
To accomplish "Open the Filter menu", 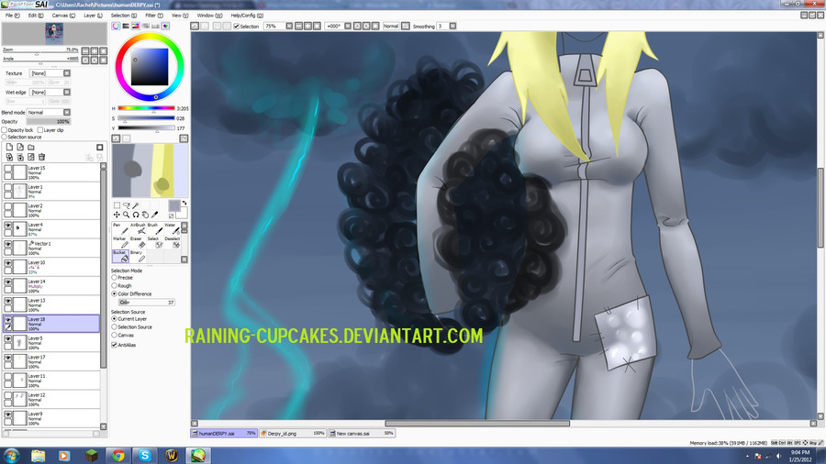I will pos(154,16).
